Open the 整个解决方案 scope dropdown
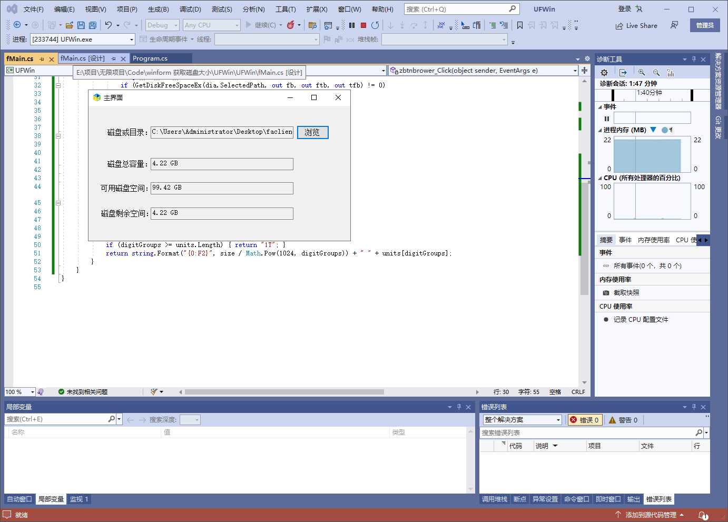The height and width of the screenshot is (522, 728). pos(523,420)
